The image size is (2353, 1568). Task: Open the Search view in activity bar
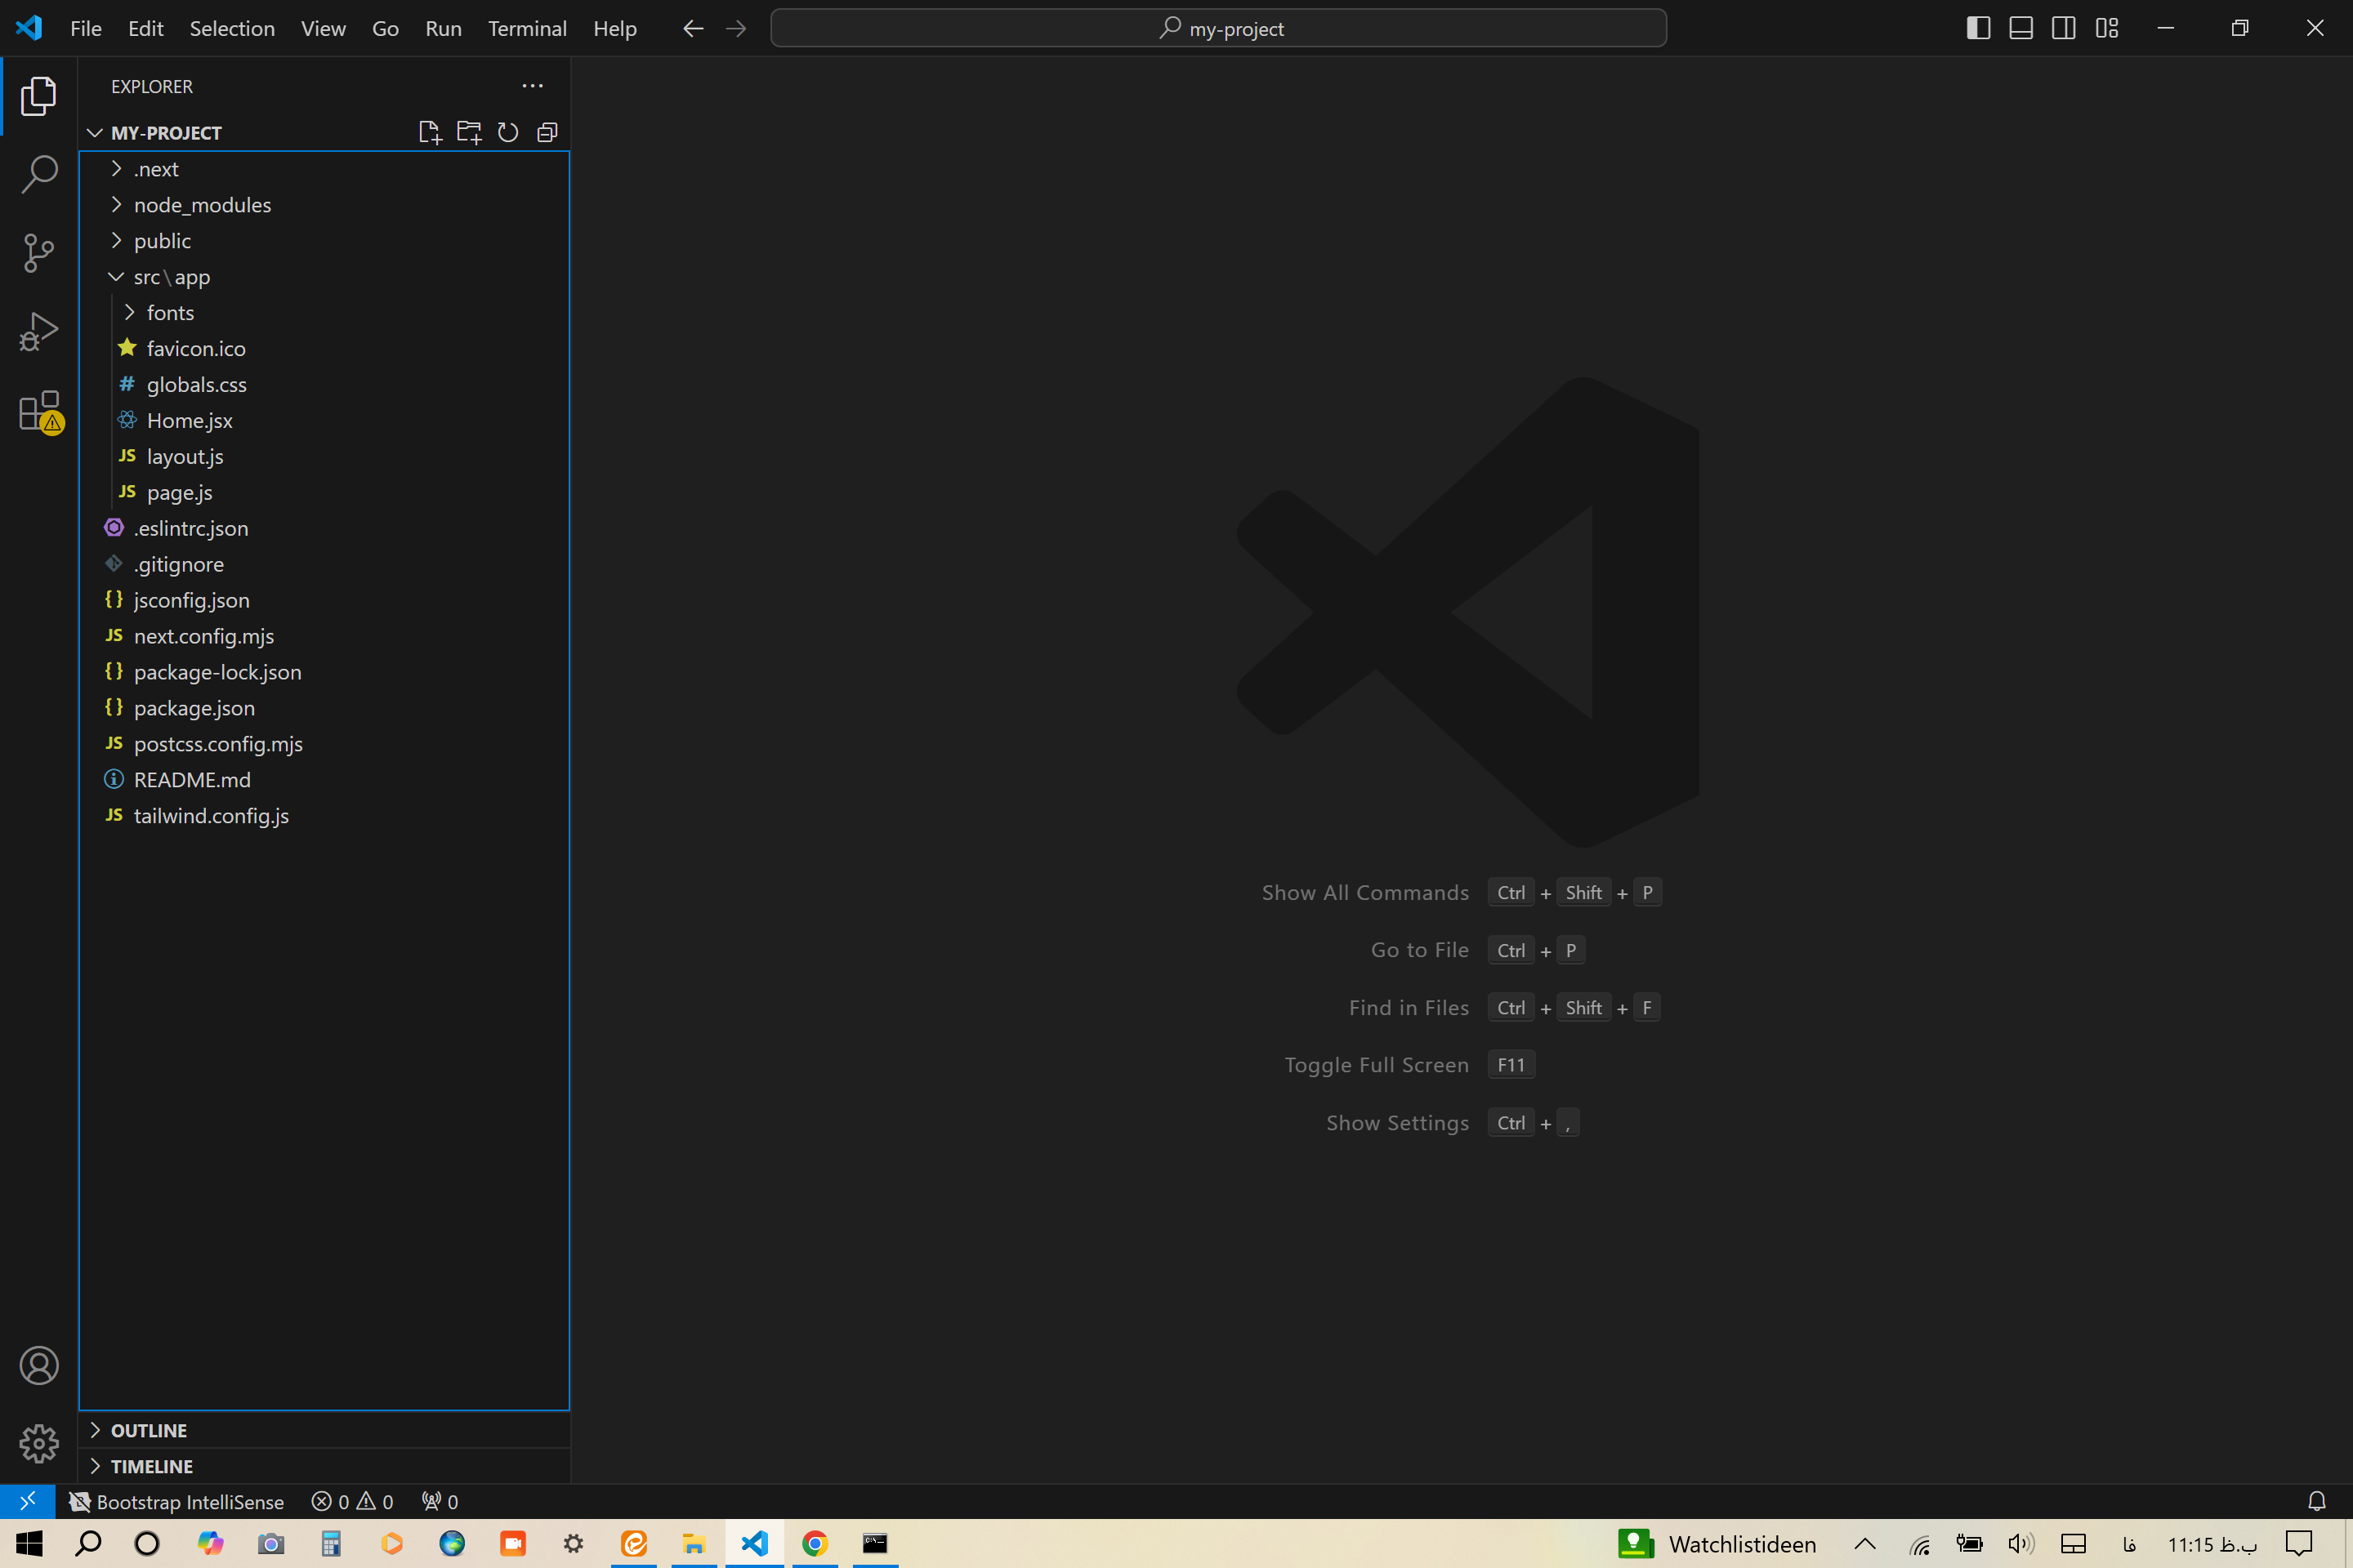point(38,174)
